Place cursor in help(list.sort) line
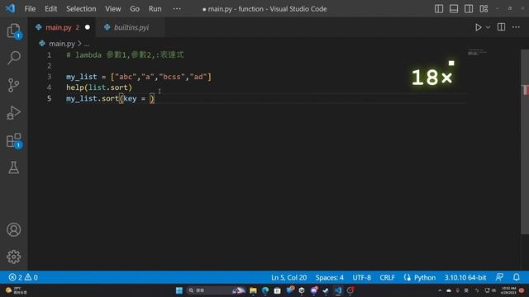The height and width of the screenshot is (297, 529). click(x=99, y=87)
